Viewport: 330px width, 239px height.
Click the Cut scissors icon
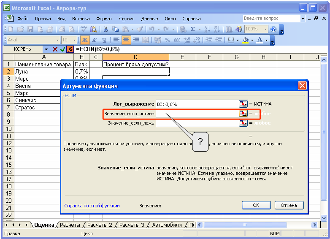click(x=105, y=29)
